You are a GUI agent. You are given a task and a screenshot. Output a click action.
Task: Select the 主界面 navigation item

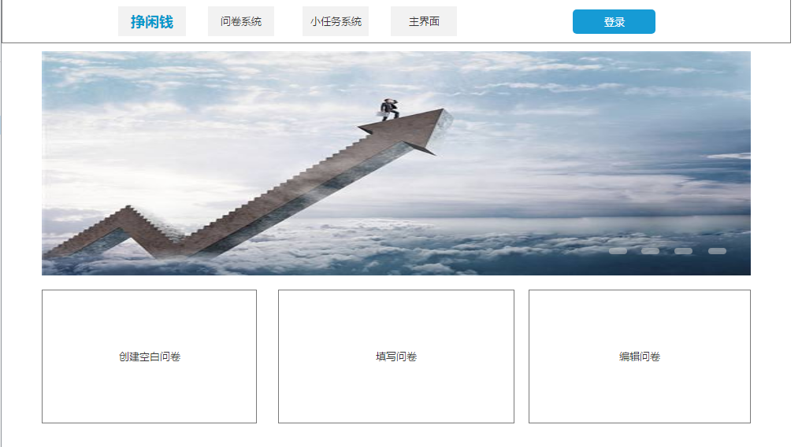[x=424, y=21]
